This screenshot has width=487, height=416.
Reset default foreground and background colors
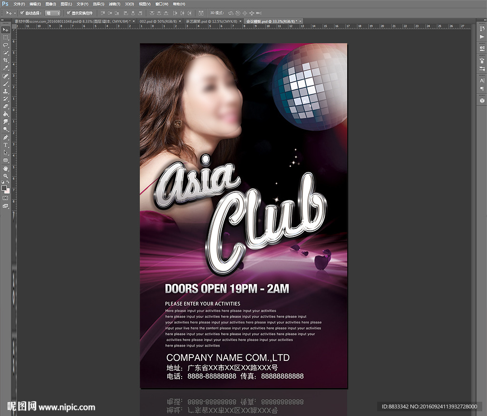point(3,182)
